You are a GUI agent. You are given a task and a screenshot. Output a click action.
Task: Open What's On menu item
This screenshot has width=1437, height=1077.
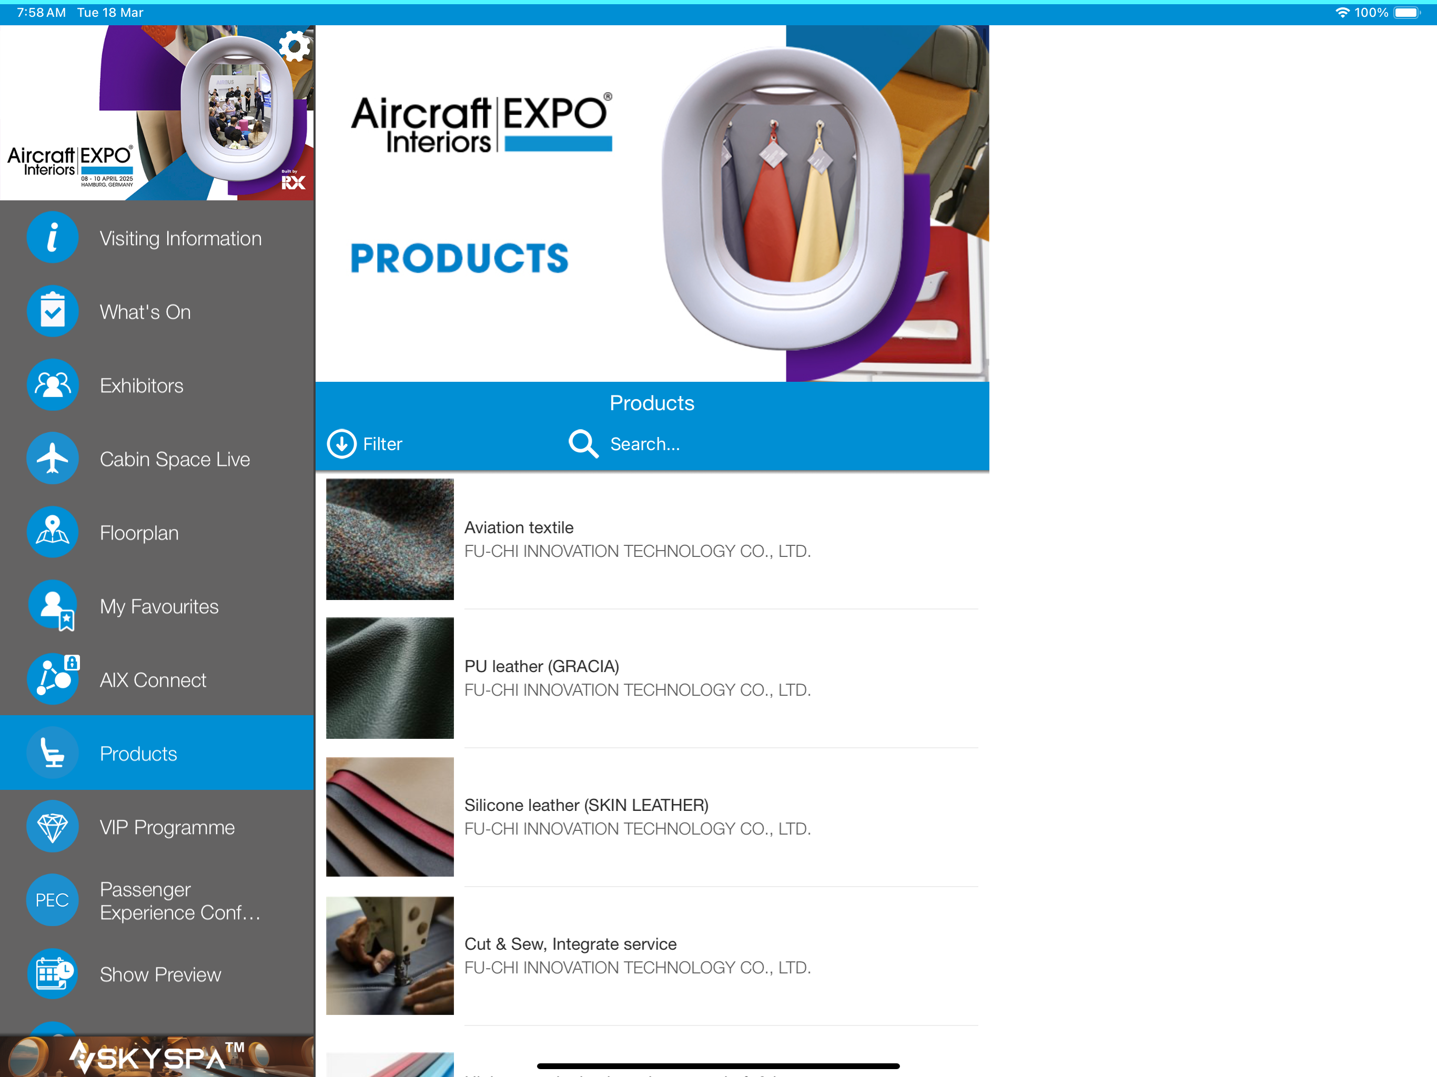157,312
